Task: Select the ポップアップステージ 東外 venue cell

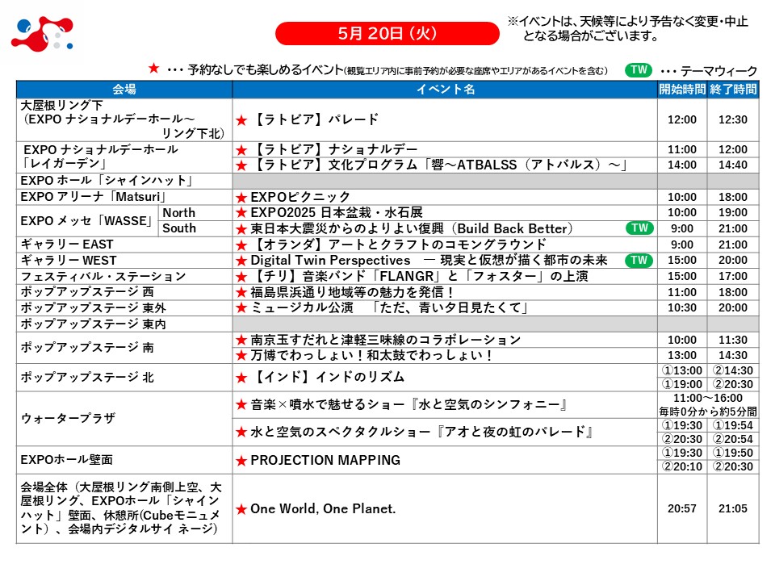Action: point(124,307)
